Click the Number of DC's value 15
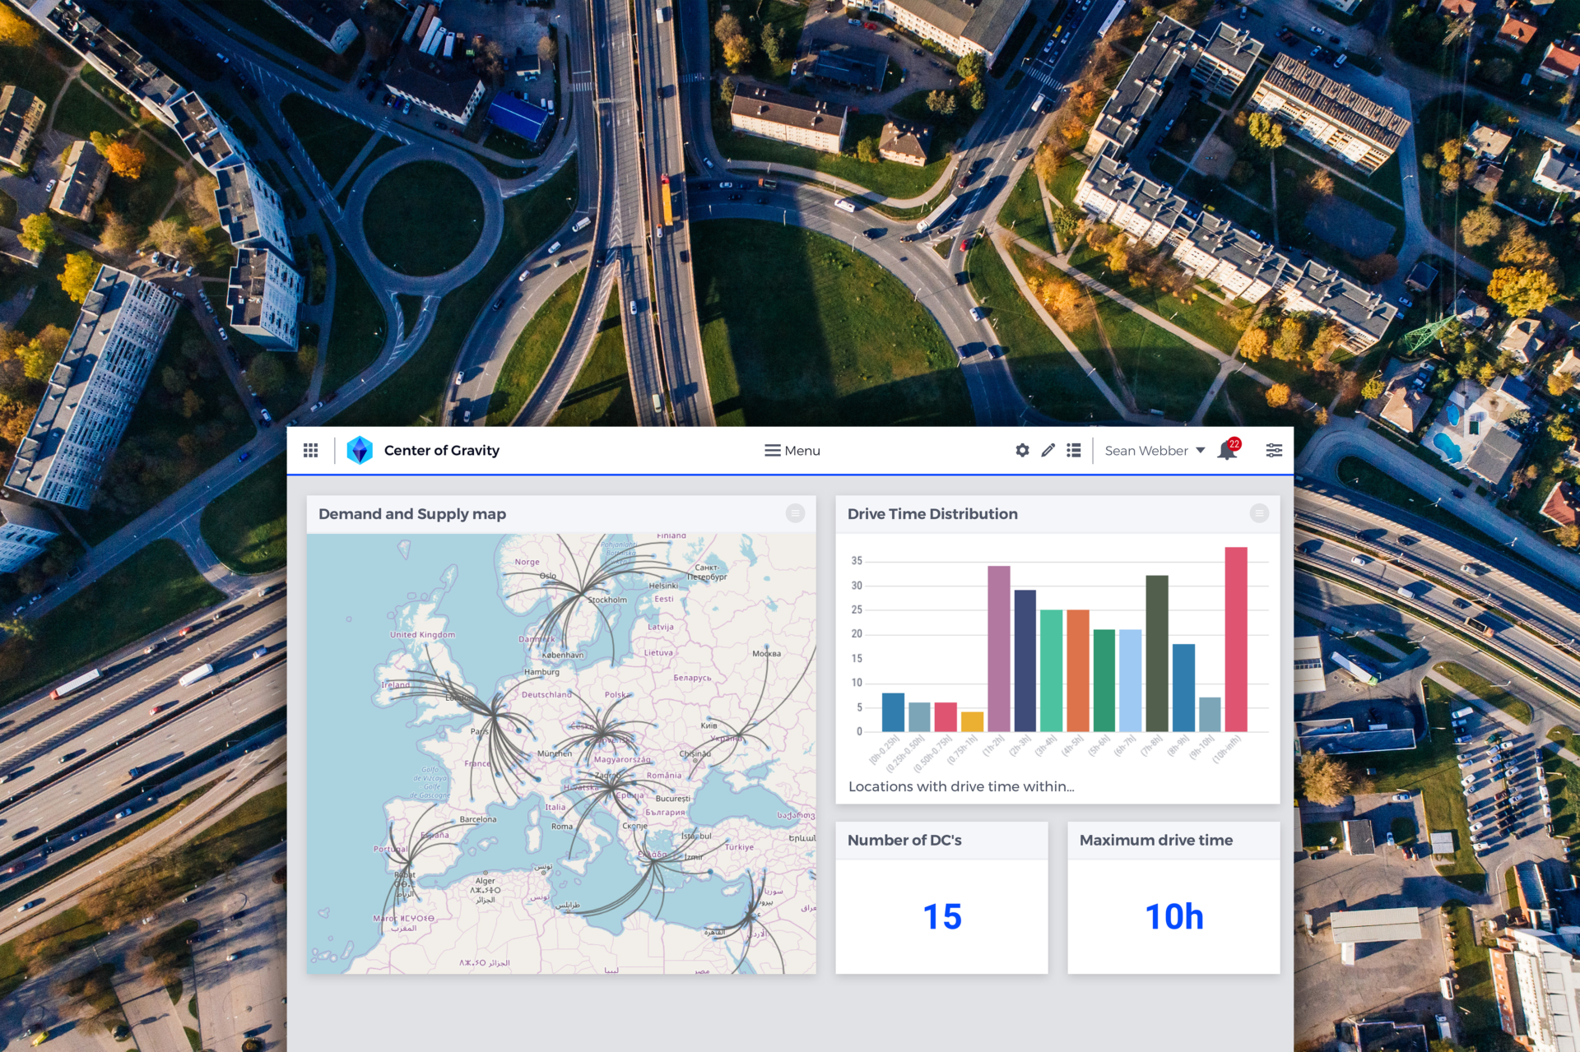The width and height of the screenshot is (1580, 1052). [941, 916]
